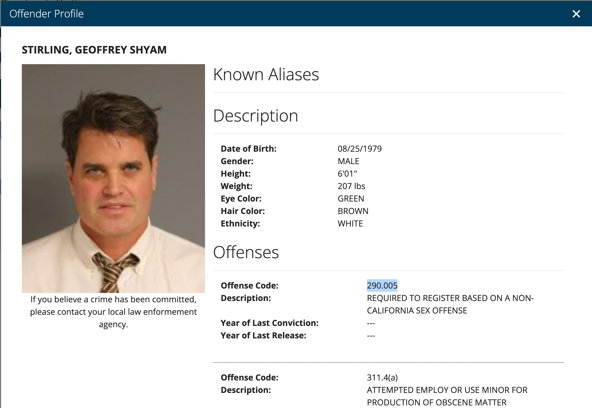Click the offender mugshot photo

113,178
